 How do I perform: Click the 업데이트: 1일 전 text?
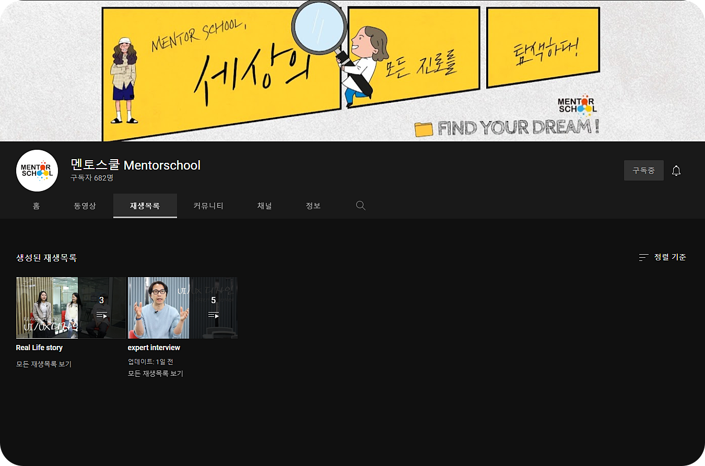(151, 362)
